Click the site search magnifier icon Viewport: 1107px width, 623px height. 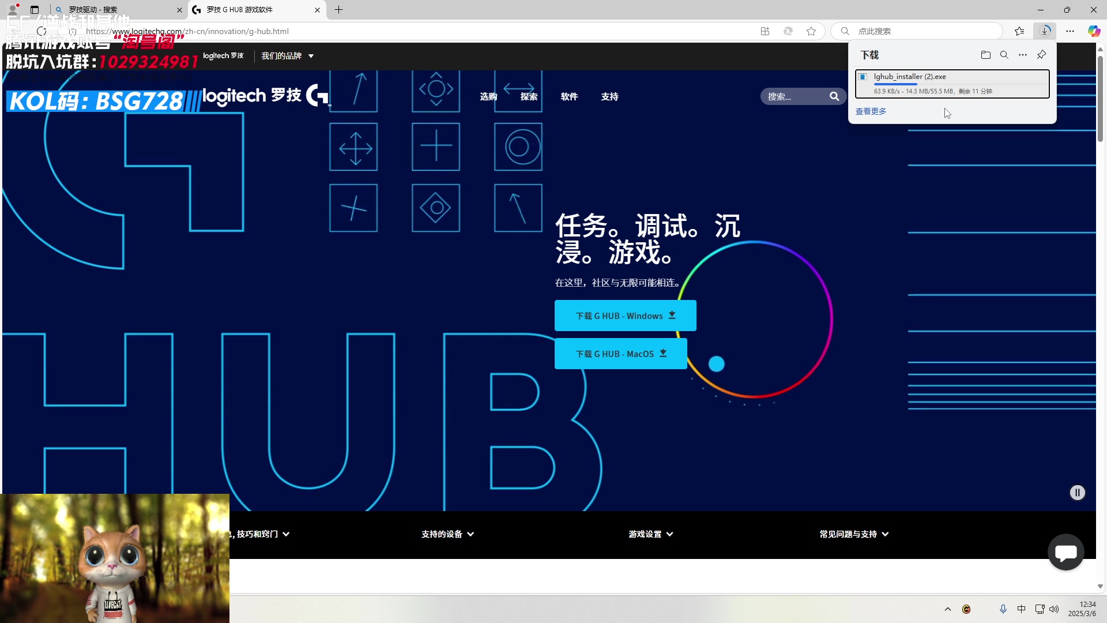[834, 96]
